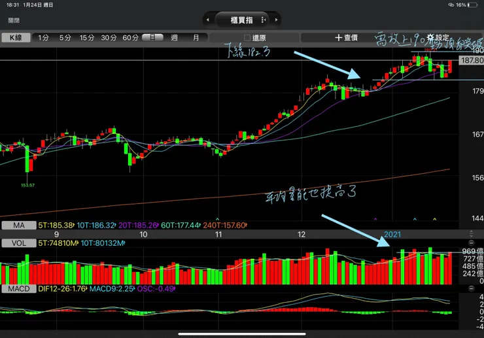Open the DIF12-26:1.76 parameter setting

63,288
